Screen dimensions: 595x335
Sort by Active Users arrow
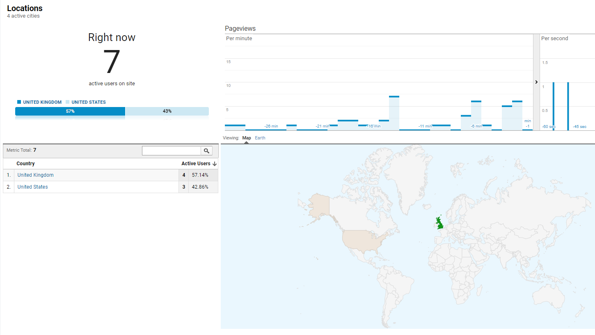click(215, 164)
